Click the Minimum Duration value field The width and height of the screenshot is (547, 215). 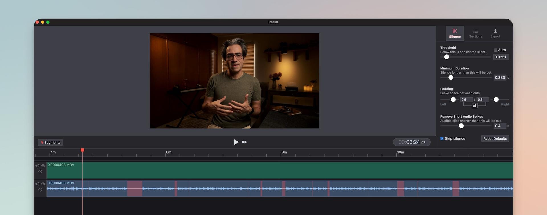(500, 78)
